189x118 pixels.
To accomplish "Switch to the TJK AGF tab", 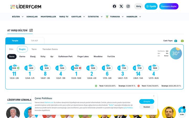I will pos(34,41).
